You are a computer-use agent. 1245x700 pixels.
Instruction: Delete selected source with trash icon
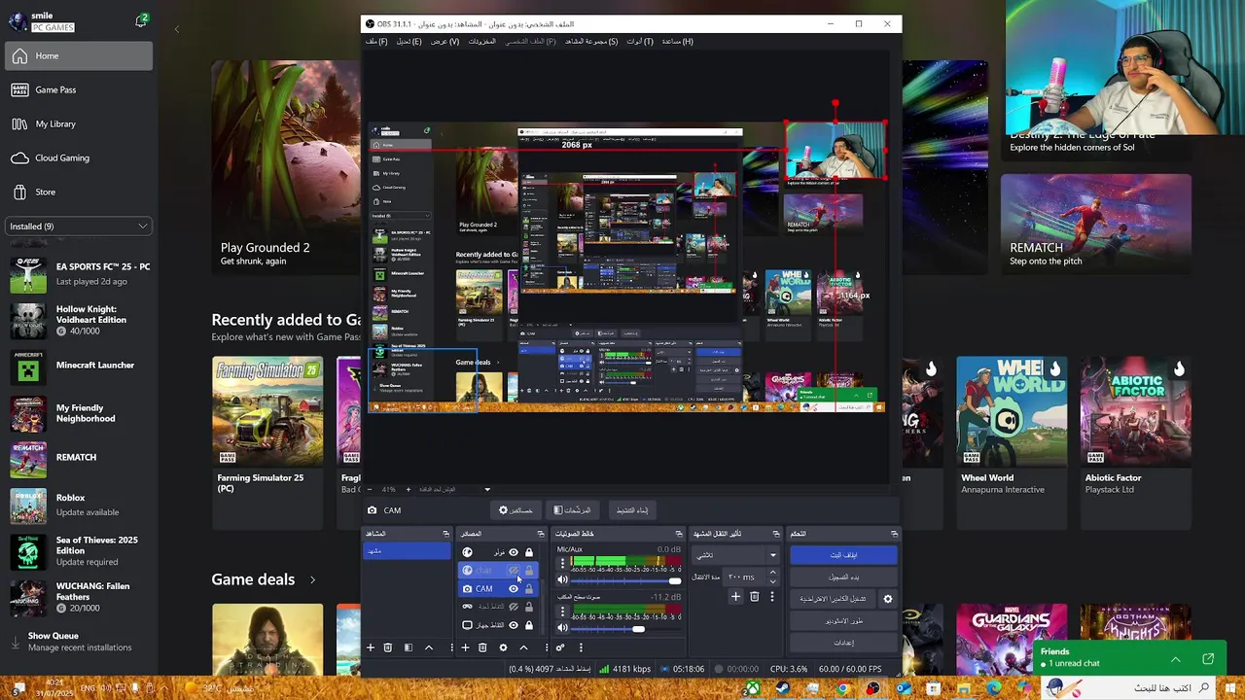[482, 647]
